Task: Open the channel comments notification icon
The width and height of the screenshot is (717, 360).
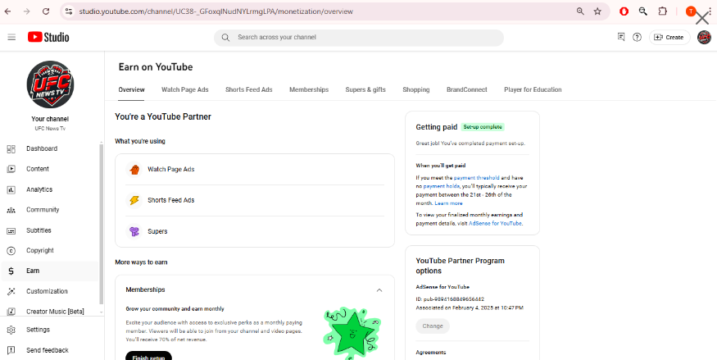Action: coord(621,37)
